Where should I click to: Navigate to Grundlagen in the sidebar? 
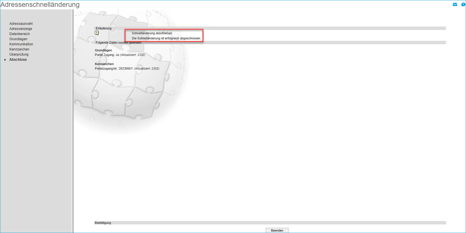click(x=18, y=39)
